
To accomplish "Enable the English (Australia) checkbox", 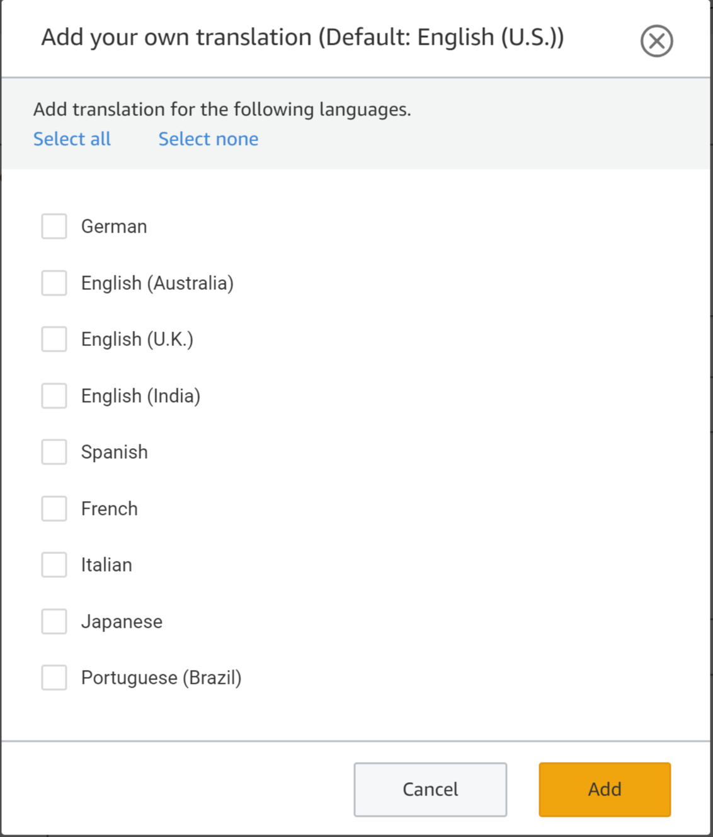I will click(54, 283).
